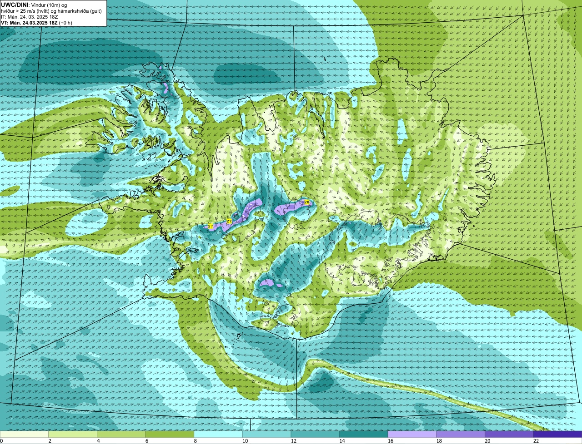Click the yellow gust label reading 28
The height and width of the screenshot is (444, 582).
click(x=306, y=202)
